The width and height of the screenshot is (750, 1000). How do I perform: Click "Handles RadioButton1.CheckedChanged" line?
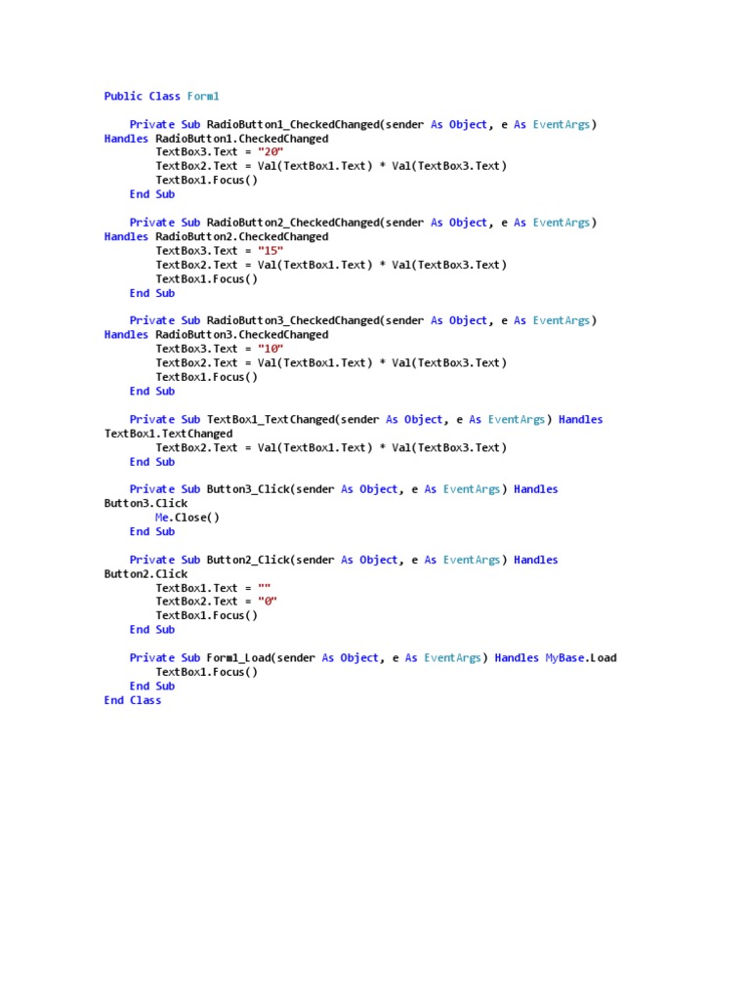[216, 139]
